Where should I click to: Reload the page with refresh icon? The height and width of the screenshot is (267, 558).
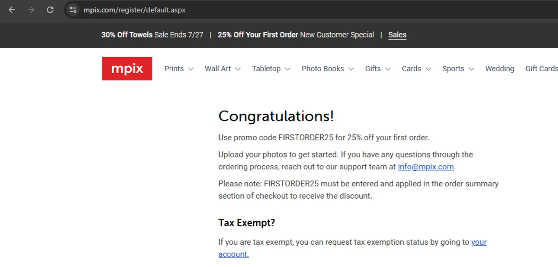pos(50,10)
